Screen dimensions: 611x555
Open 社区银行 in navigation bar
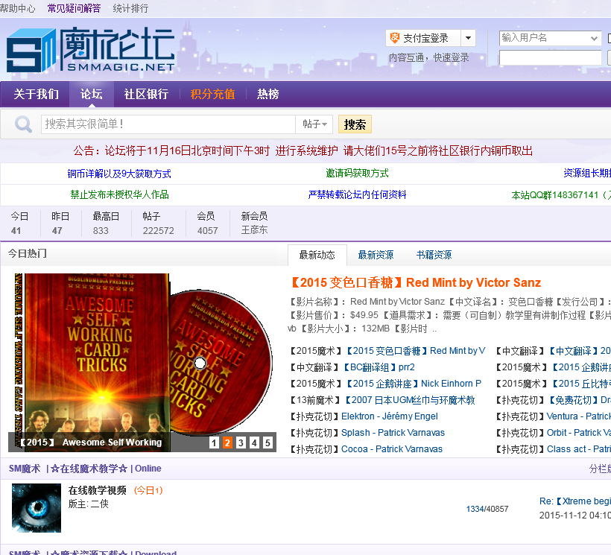click(x=146, y=94)
